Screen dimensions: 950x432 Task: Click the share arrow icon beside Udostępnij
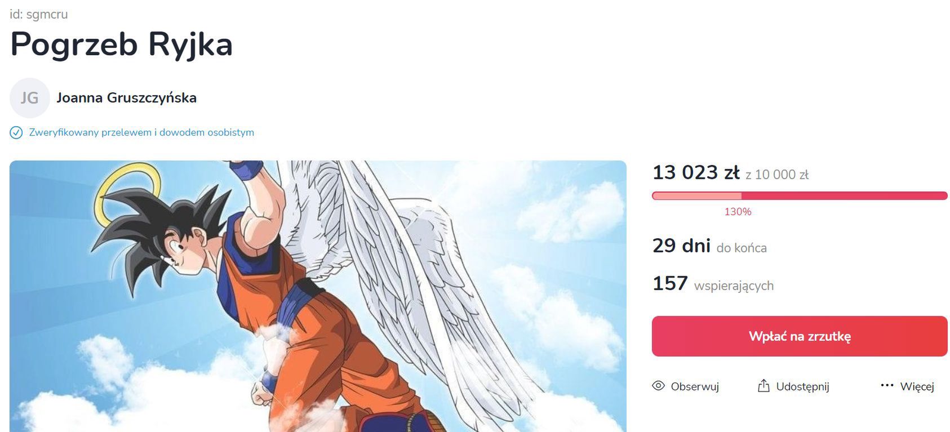click(x=763, y=386)
